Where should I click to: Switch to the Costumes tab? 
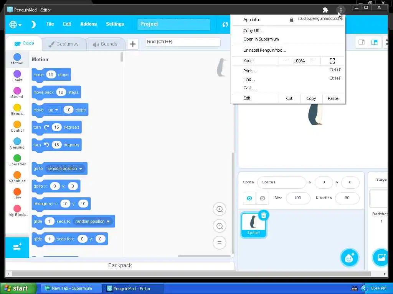pyautogui.click(x=64, y=44)
